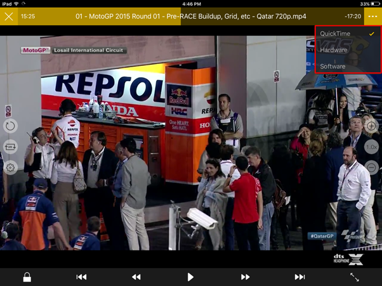Fast forward the video

245,277
